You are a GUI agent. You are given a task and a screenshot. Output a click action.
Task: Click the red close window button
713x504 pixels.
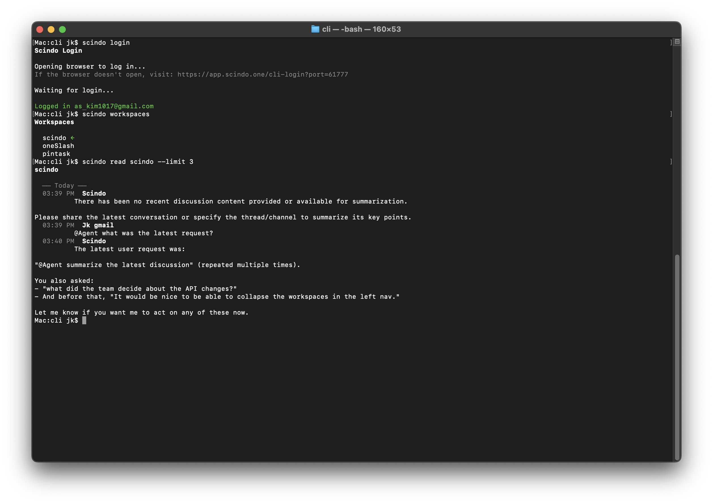coord(40,29)
